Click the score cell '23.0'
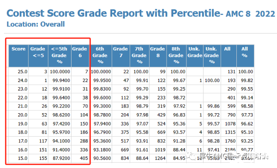This screenshot has width=277, height=168. (x=22, y=89)
